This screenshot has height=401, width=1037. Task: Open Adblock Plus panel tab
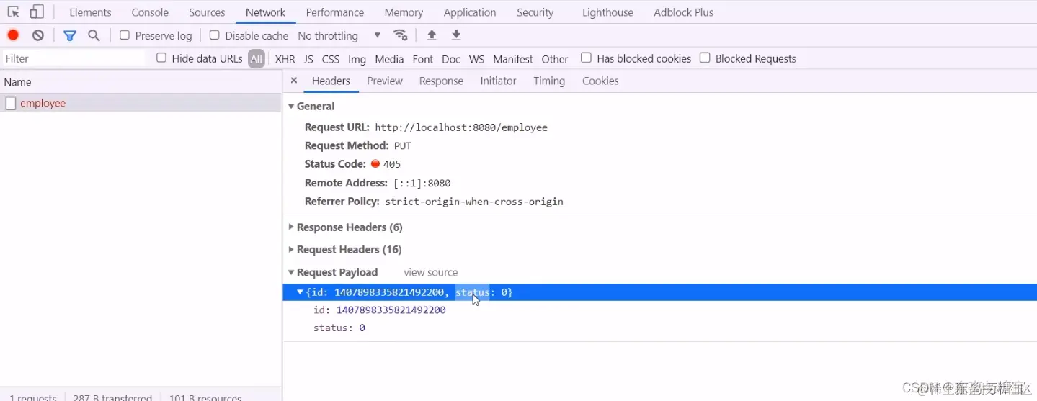[683, 12]
